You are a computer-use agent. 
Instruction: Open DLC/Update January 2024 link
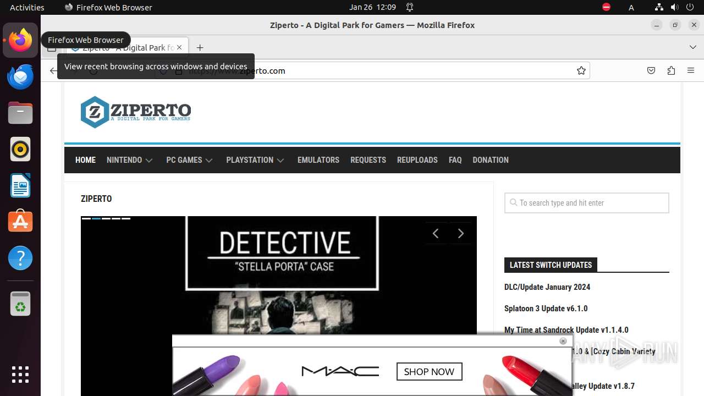coord(547,287)
